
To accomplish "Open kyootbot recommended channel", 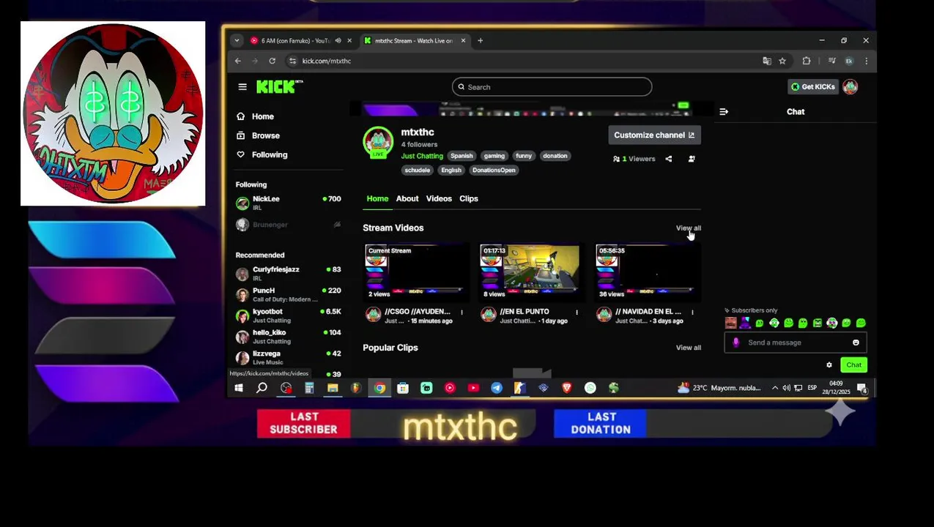I will click(x=289, y=315).
